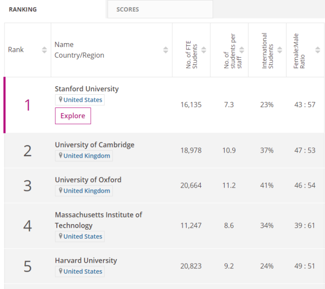Click location pin icon under University of Oxford
This screenshot has height=289, width=325.
tap(60, 191)
